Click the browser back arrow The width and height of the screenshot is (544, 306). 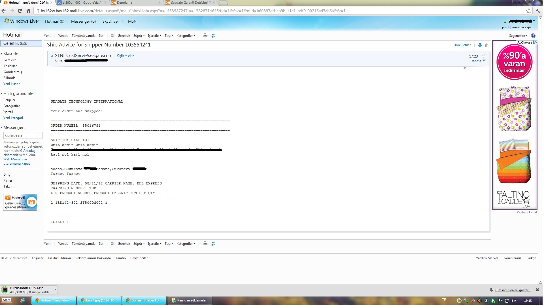pyautogui.click(x=4, y=11)
